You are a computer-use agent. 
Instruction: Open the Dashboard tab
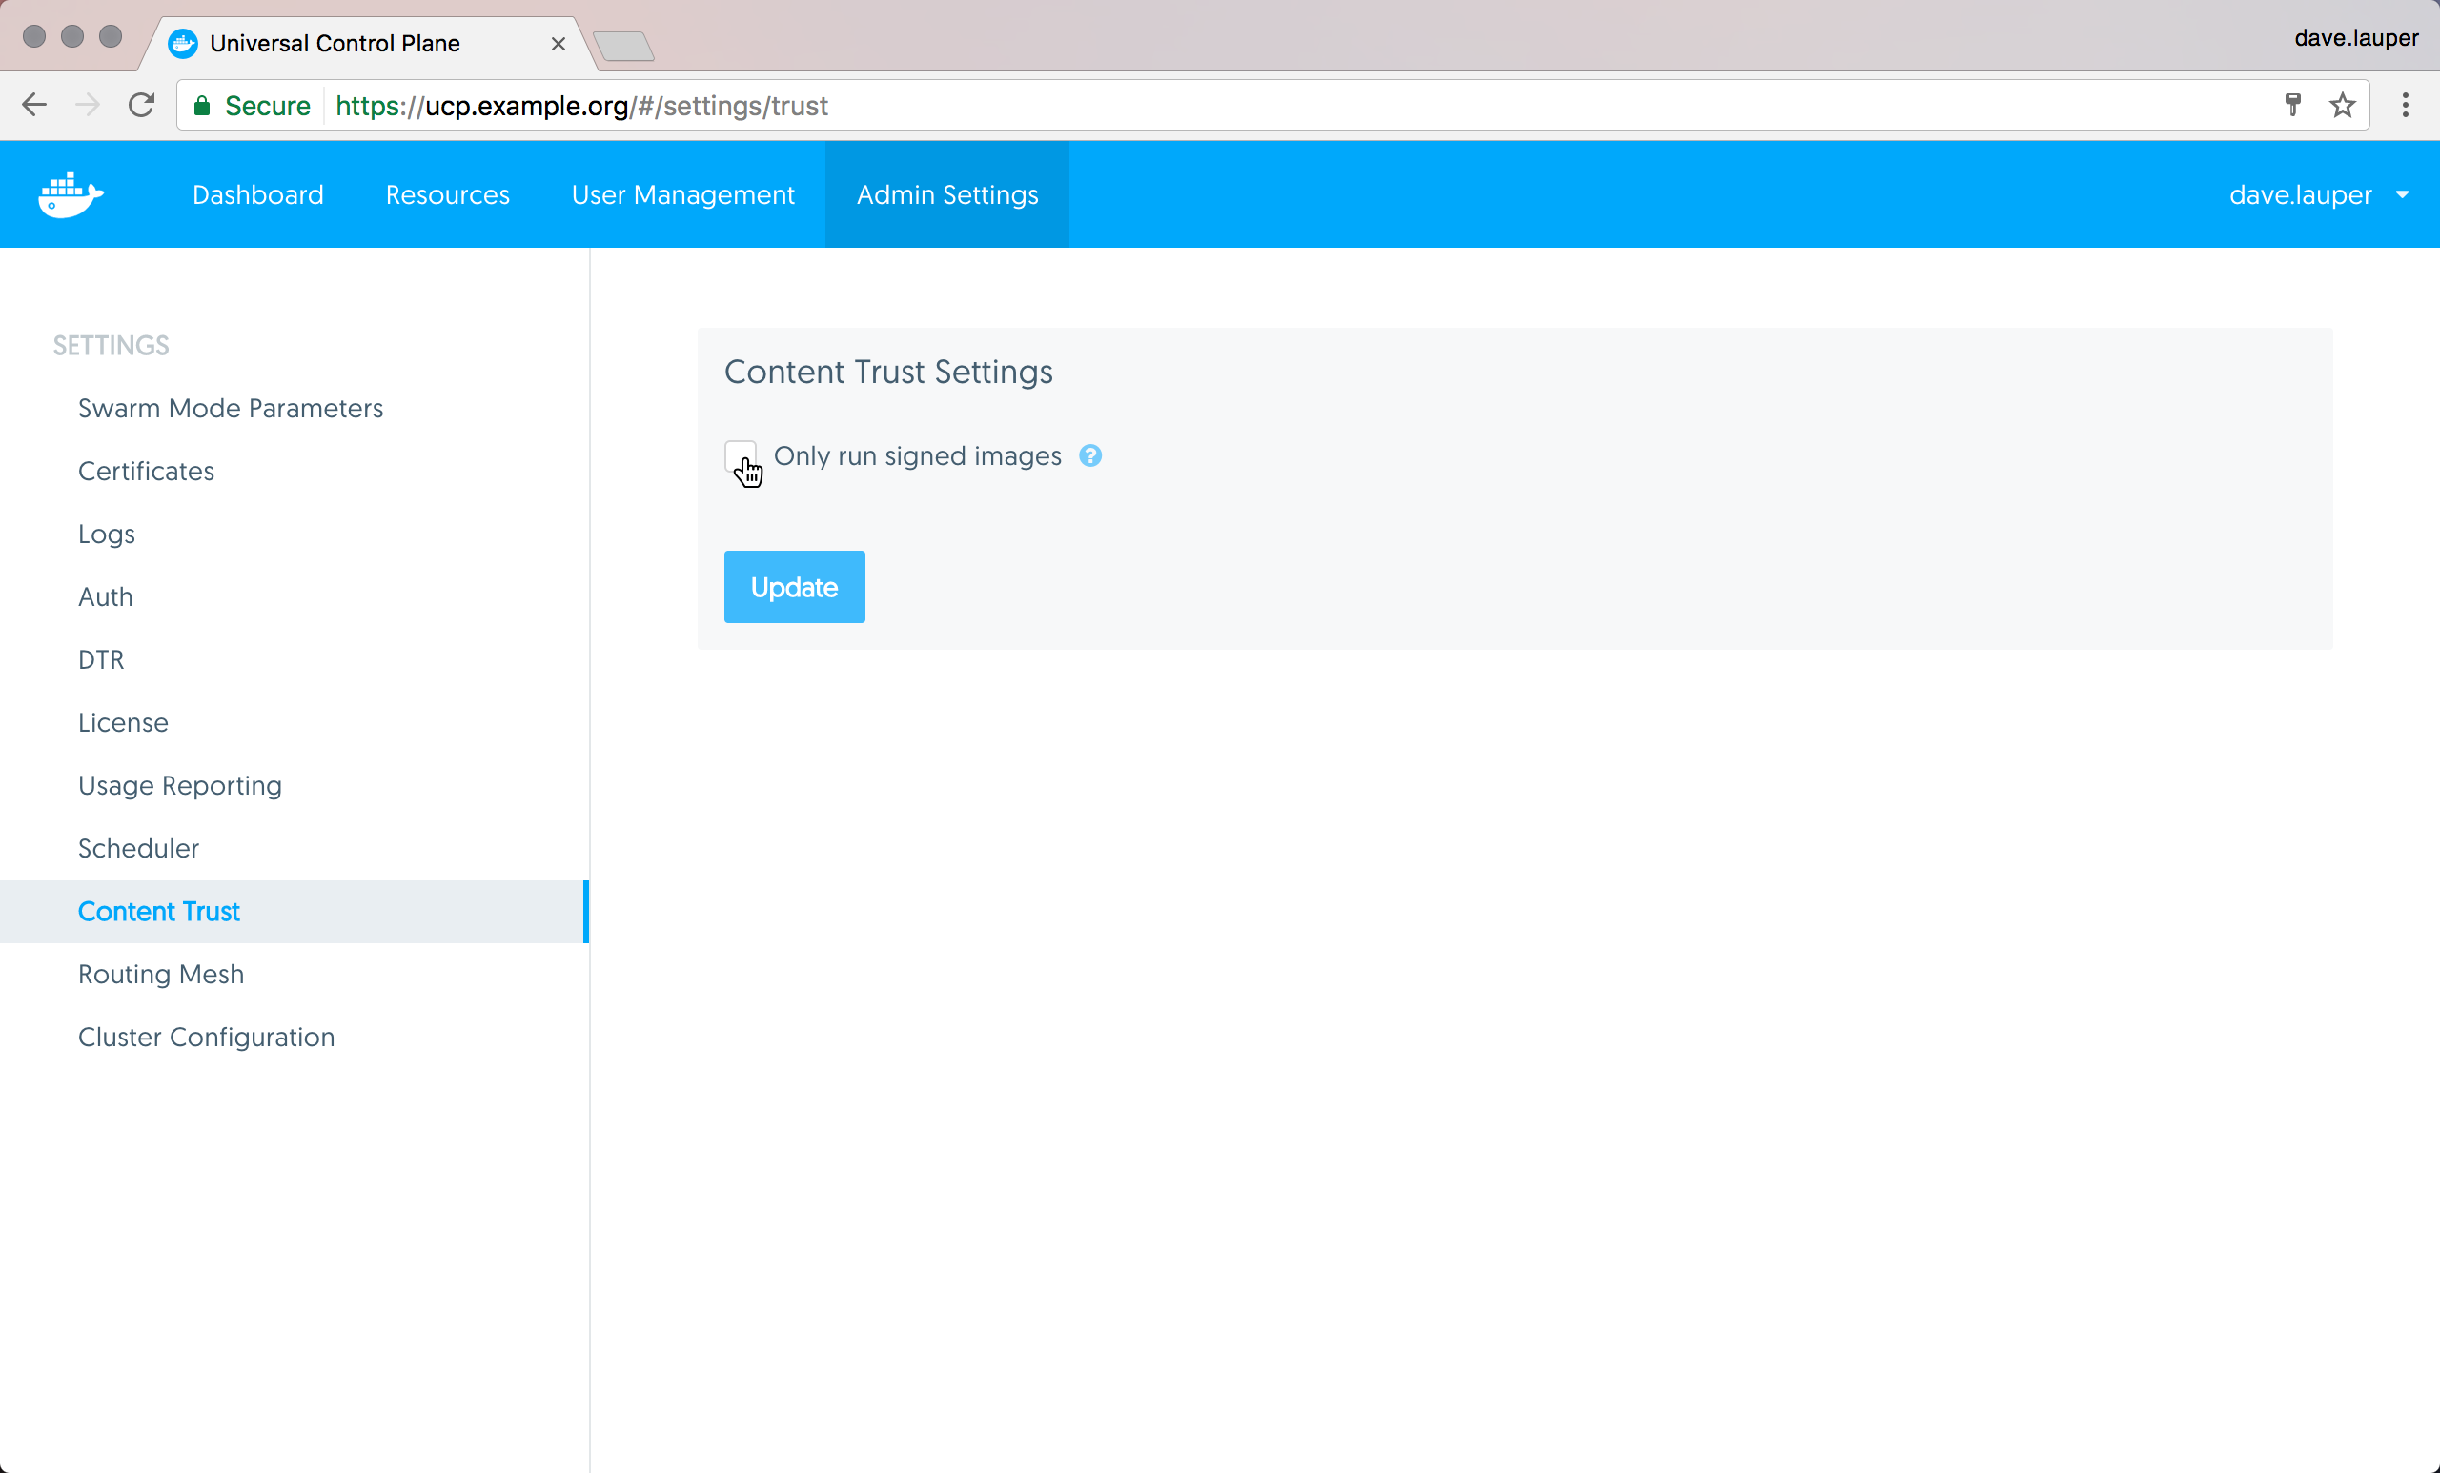click(257, 195)
